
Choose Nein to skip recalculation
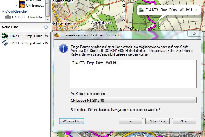point(184,121)
